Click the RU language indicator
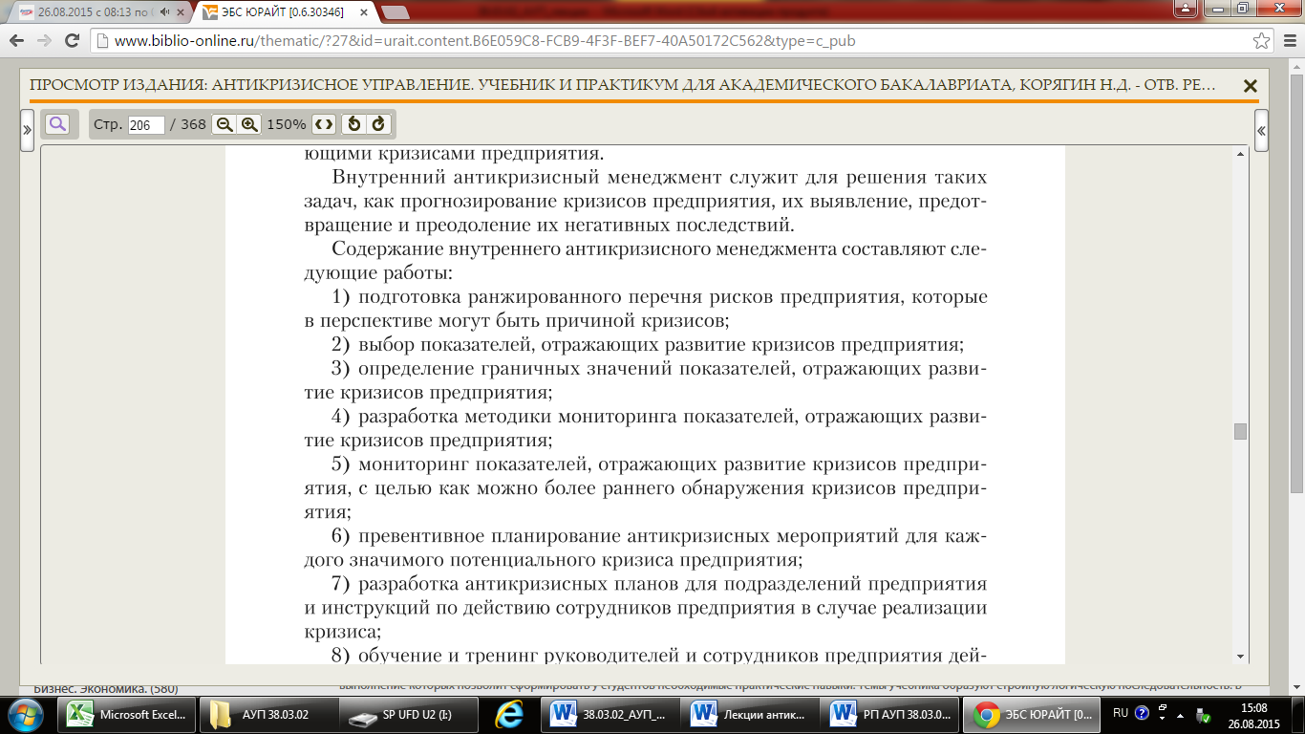 [1121, 713]
